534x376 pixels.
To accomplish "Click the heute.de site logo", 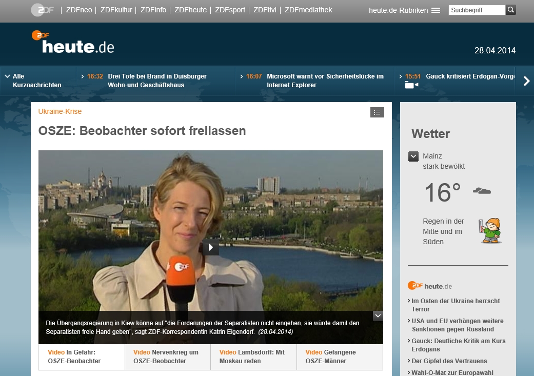I will (x=73, y=42).
